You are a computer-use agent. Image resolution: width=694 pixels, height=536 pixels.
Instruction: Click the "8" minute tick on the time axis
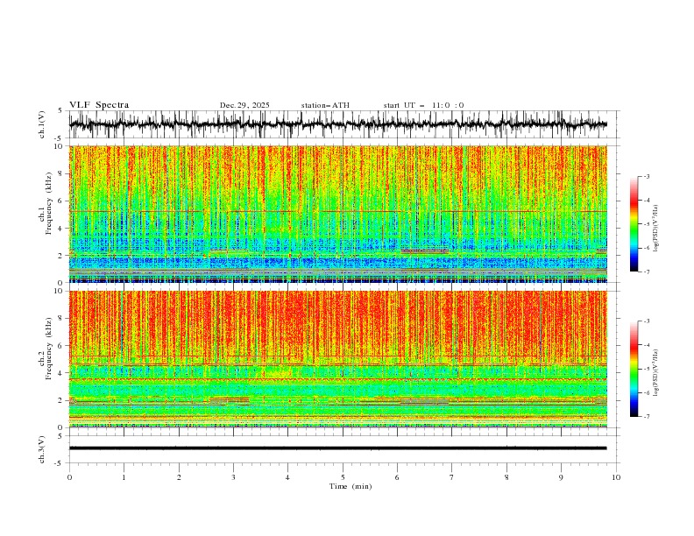click(x=506, y=477)
